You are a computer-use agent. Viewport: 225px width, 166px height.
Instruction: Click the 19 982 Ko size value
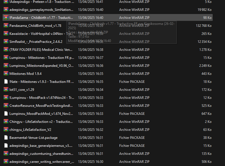(204, 10)
